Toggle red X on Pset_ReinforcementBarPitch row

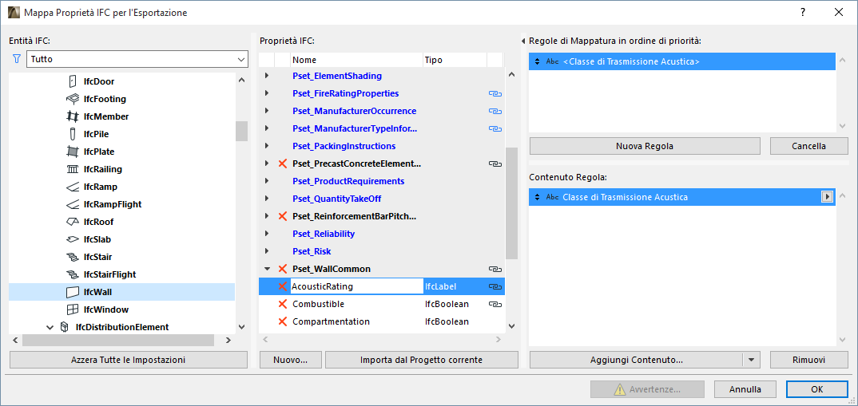[283, 216]
